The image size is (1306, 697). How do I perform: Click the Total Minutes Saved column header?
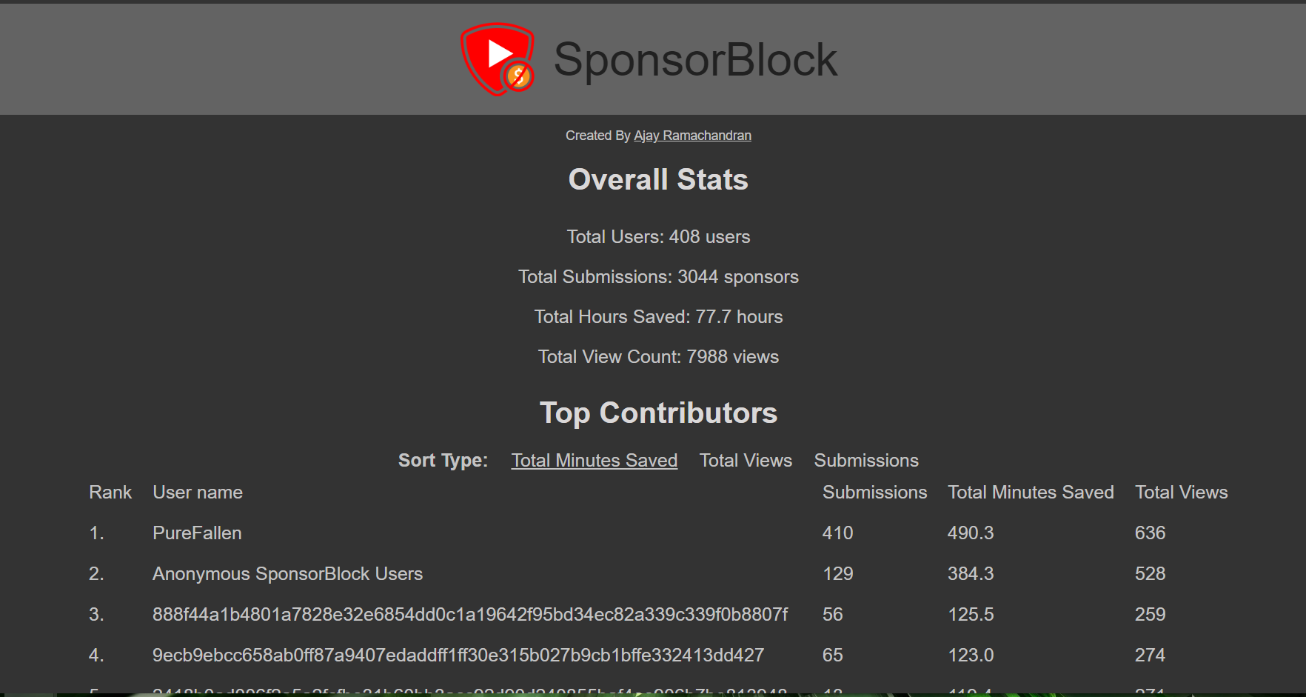coord(1031,492)
